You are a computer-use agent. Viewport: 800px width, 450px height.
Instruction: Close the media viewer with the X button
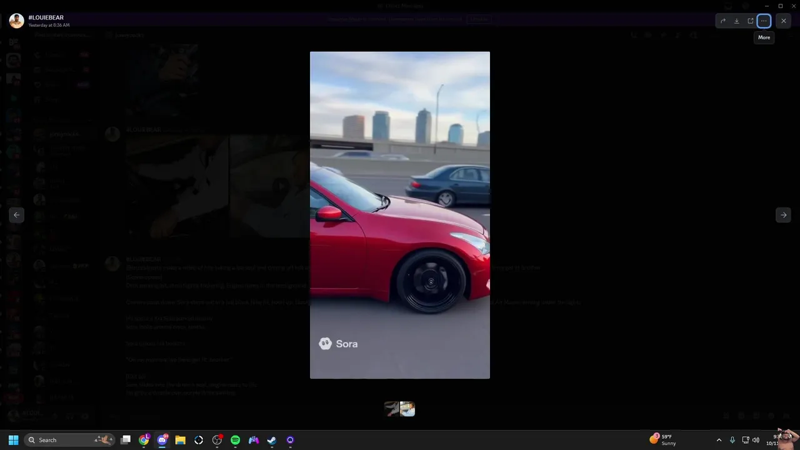[784, 21]
